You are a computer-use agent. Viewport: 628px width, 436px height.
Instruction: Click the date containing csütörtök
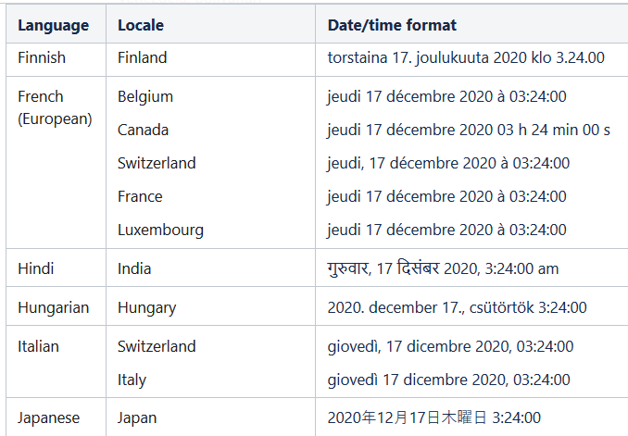457,307
